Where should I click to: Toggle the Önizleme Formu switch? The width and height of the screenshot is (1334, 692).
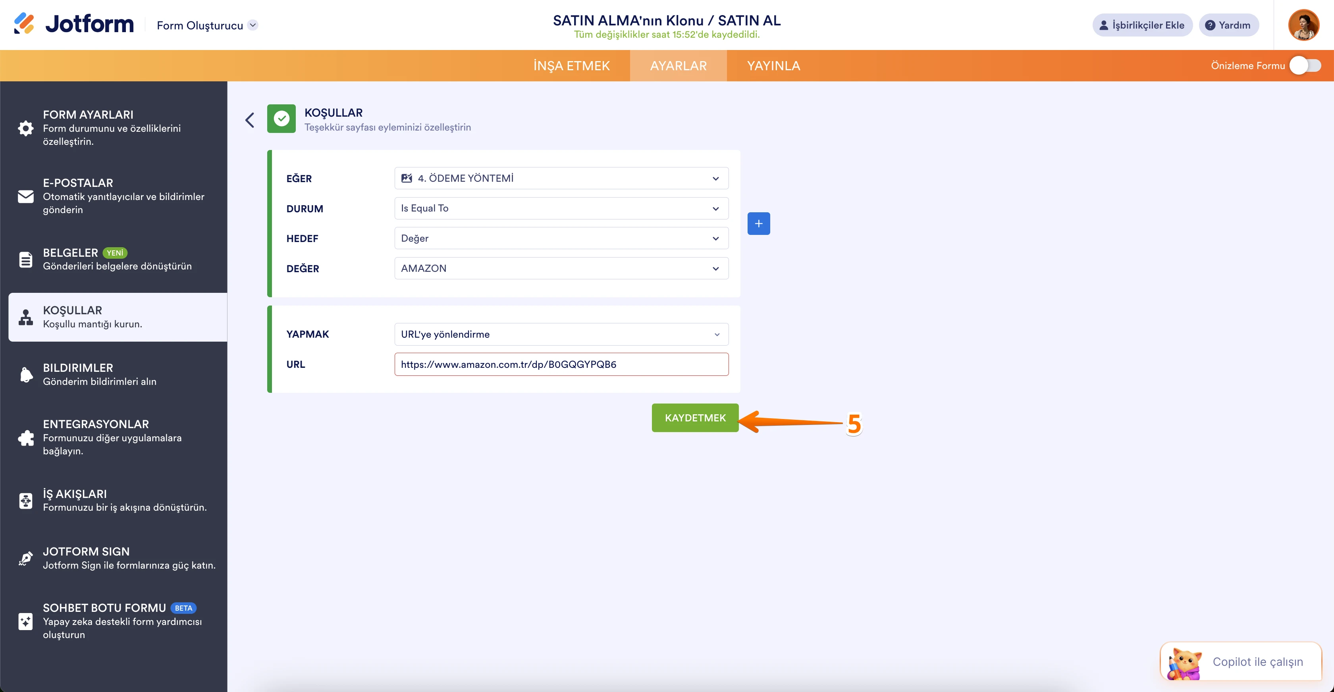coord(1305,66)
